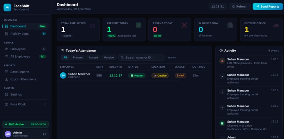Click the 1/1 badge beside All Employees
This screenshot has height=139, width=284.
[43, 57]
